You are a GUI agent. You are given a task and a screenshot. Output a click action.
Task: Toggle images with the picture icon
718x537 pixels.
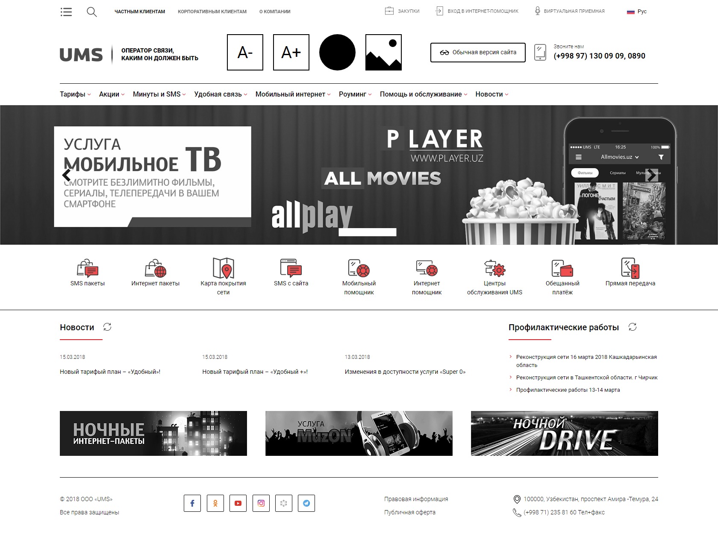tap(383, 52)
